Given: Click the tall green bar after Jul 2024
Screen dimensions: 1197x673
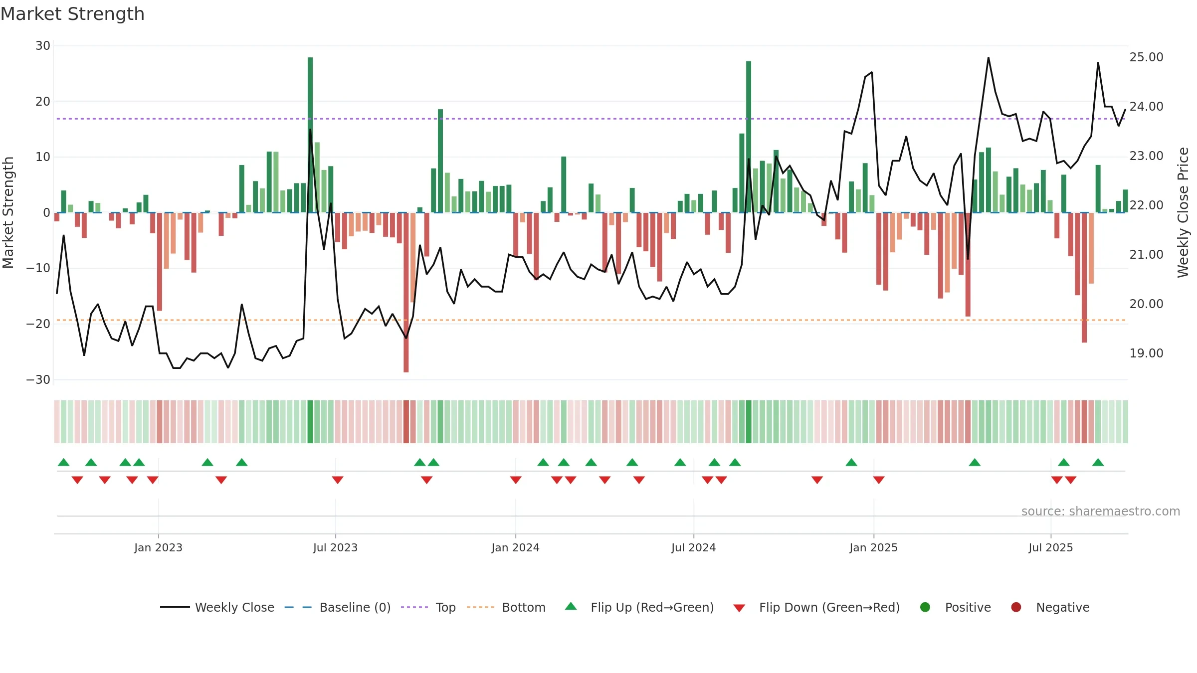Looking at the screenshot, I should pos(749,137).
